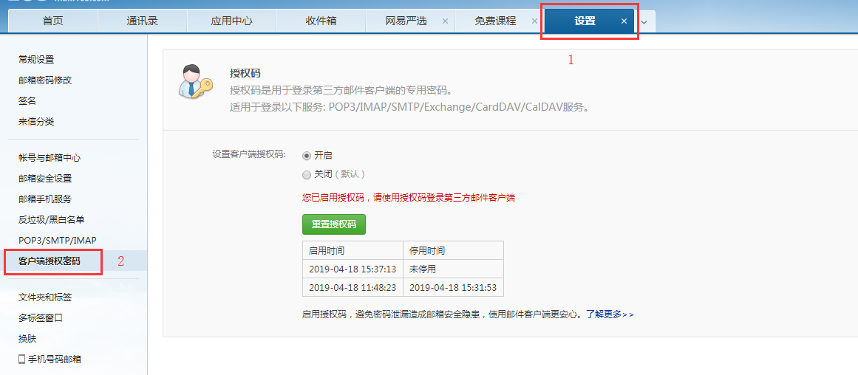This screenshot has width=858, height=375.
Task: Open the 首页 tab
Action: (x=53, y=21)
